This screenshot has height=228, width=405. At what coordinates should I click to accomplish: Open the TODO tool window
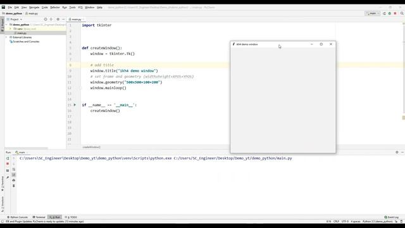point(71,217)
